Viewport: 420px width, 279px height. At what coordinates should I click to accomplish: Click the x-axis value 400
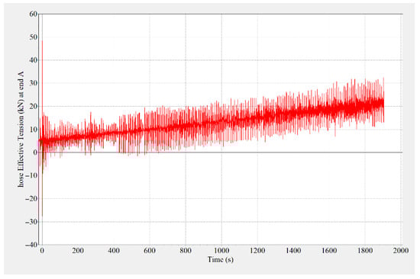point(114,250)
